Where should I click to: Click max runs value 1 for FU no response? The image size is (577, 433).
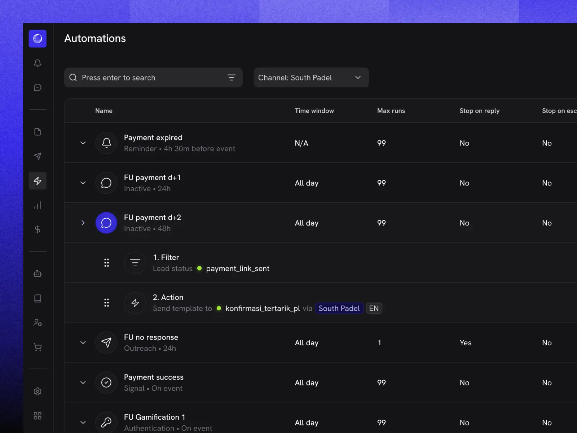pyautogui.click(x=379, y=343)
